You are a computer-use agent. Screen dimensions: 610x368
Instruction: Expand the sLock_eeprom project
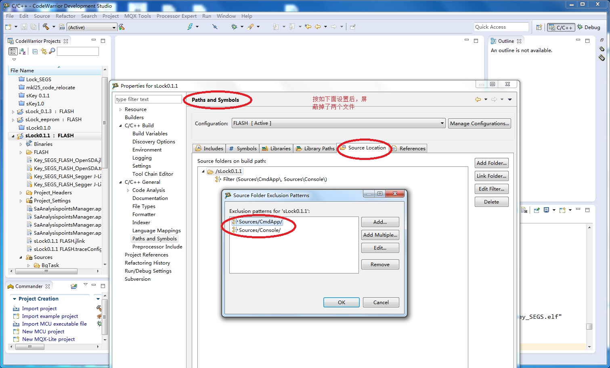tap(13, 120)
